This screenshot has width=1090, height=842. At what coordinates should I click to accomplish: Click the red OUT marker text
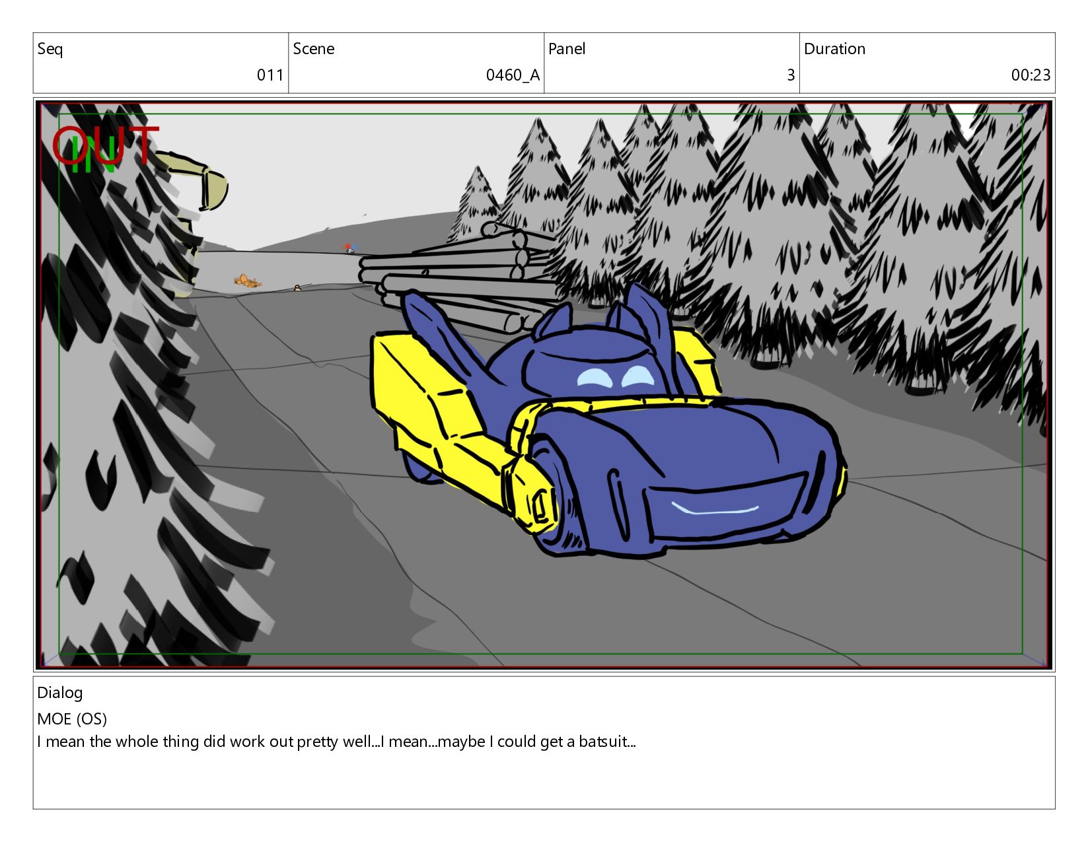click(106, 145)
